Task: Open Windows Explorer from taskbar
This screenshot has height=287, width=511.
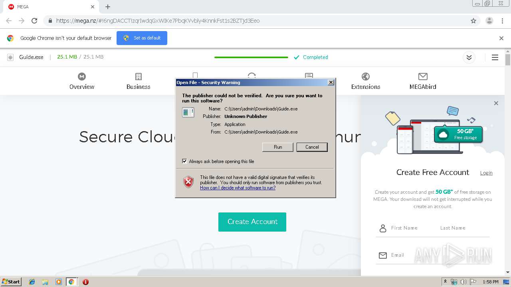Action: (45, 282)
